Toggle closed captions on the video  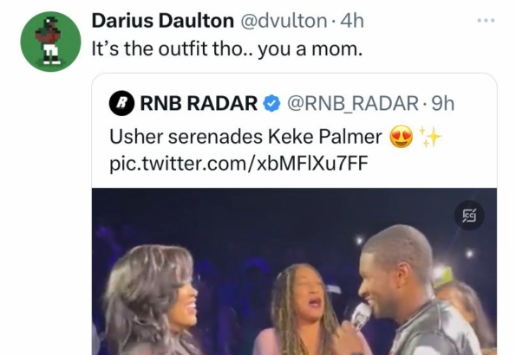469,216
